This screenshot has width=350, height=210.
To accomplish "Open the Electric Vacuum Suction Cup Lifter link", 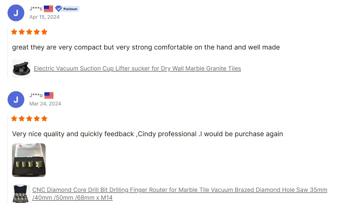I will point(137,69).
